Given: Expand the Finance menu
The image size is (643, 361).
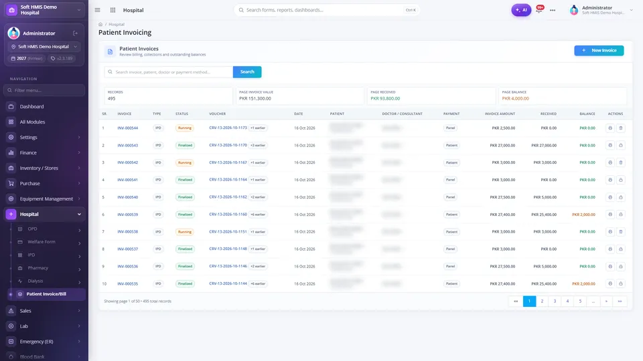Looking at the screenshot, I should point(44,152).
